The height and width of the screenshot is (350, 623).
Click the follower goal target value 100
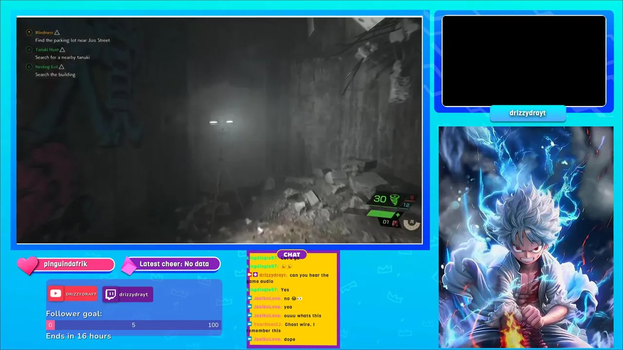[x=213, y=325]
